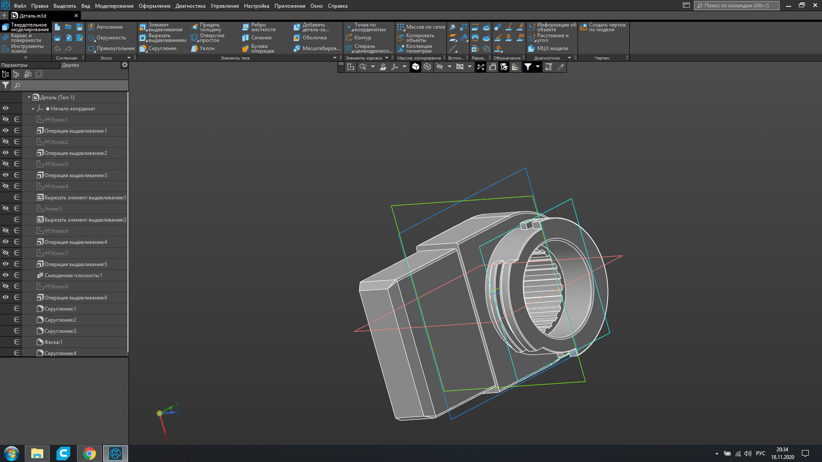The image size is (822, 462).
Task: Switch to wireframe display mode
Action: pyautogui.click(x=427, y=67)
